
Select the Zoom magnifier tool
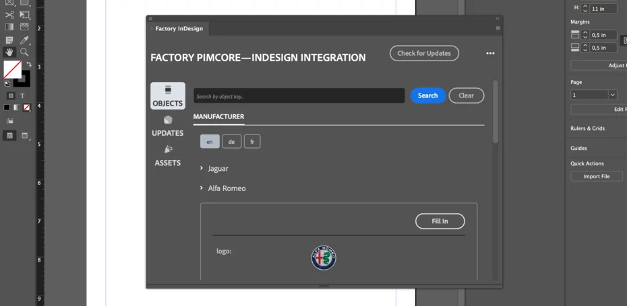coord(24,52)
